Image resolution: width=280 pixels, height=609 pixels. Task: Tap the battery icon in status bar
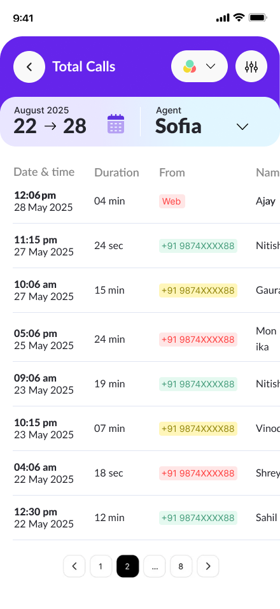tap(258, 17)
